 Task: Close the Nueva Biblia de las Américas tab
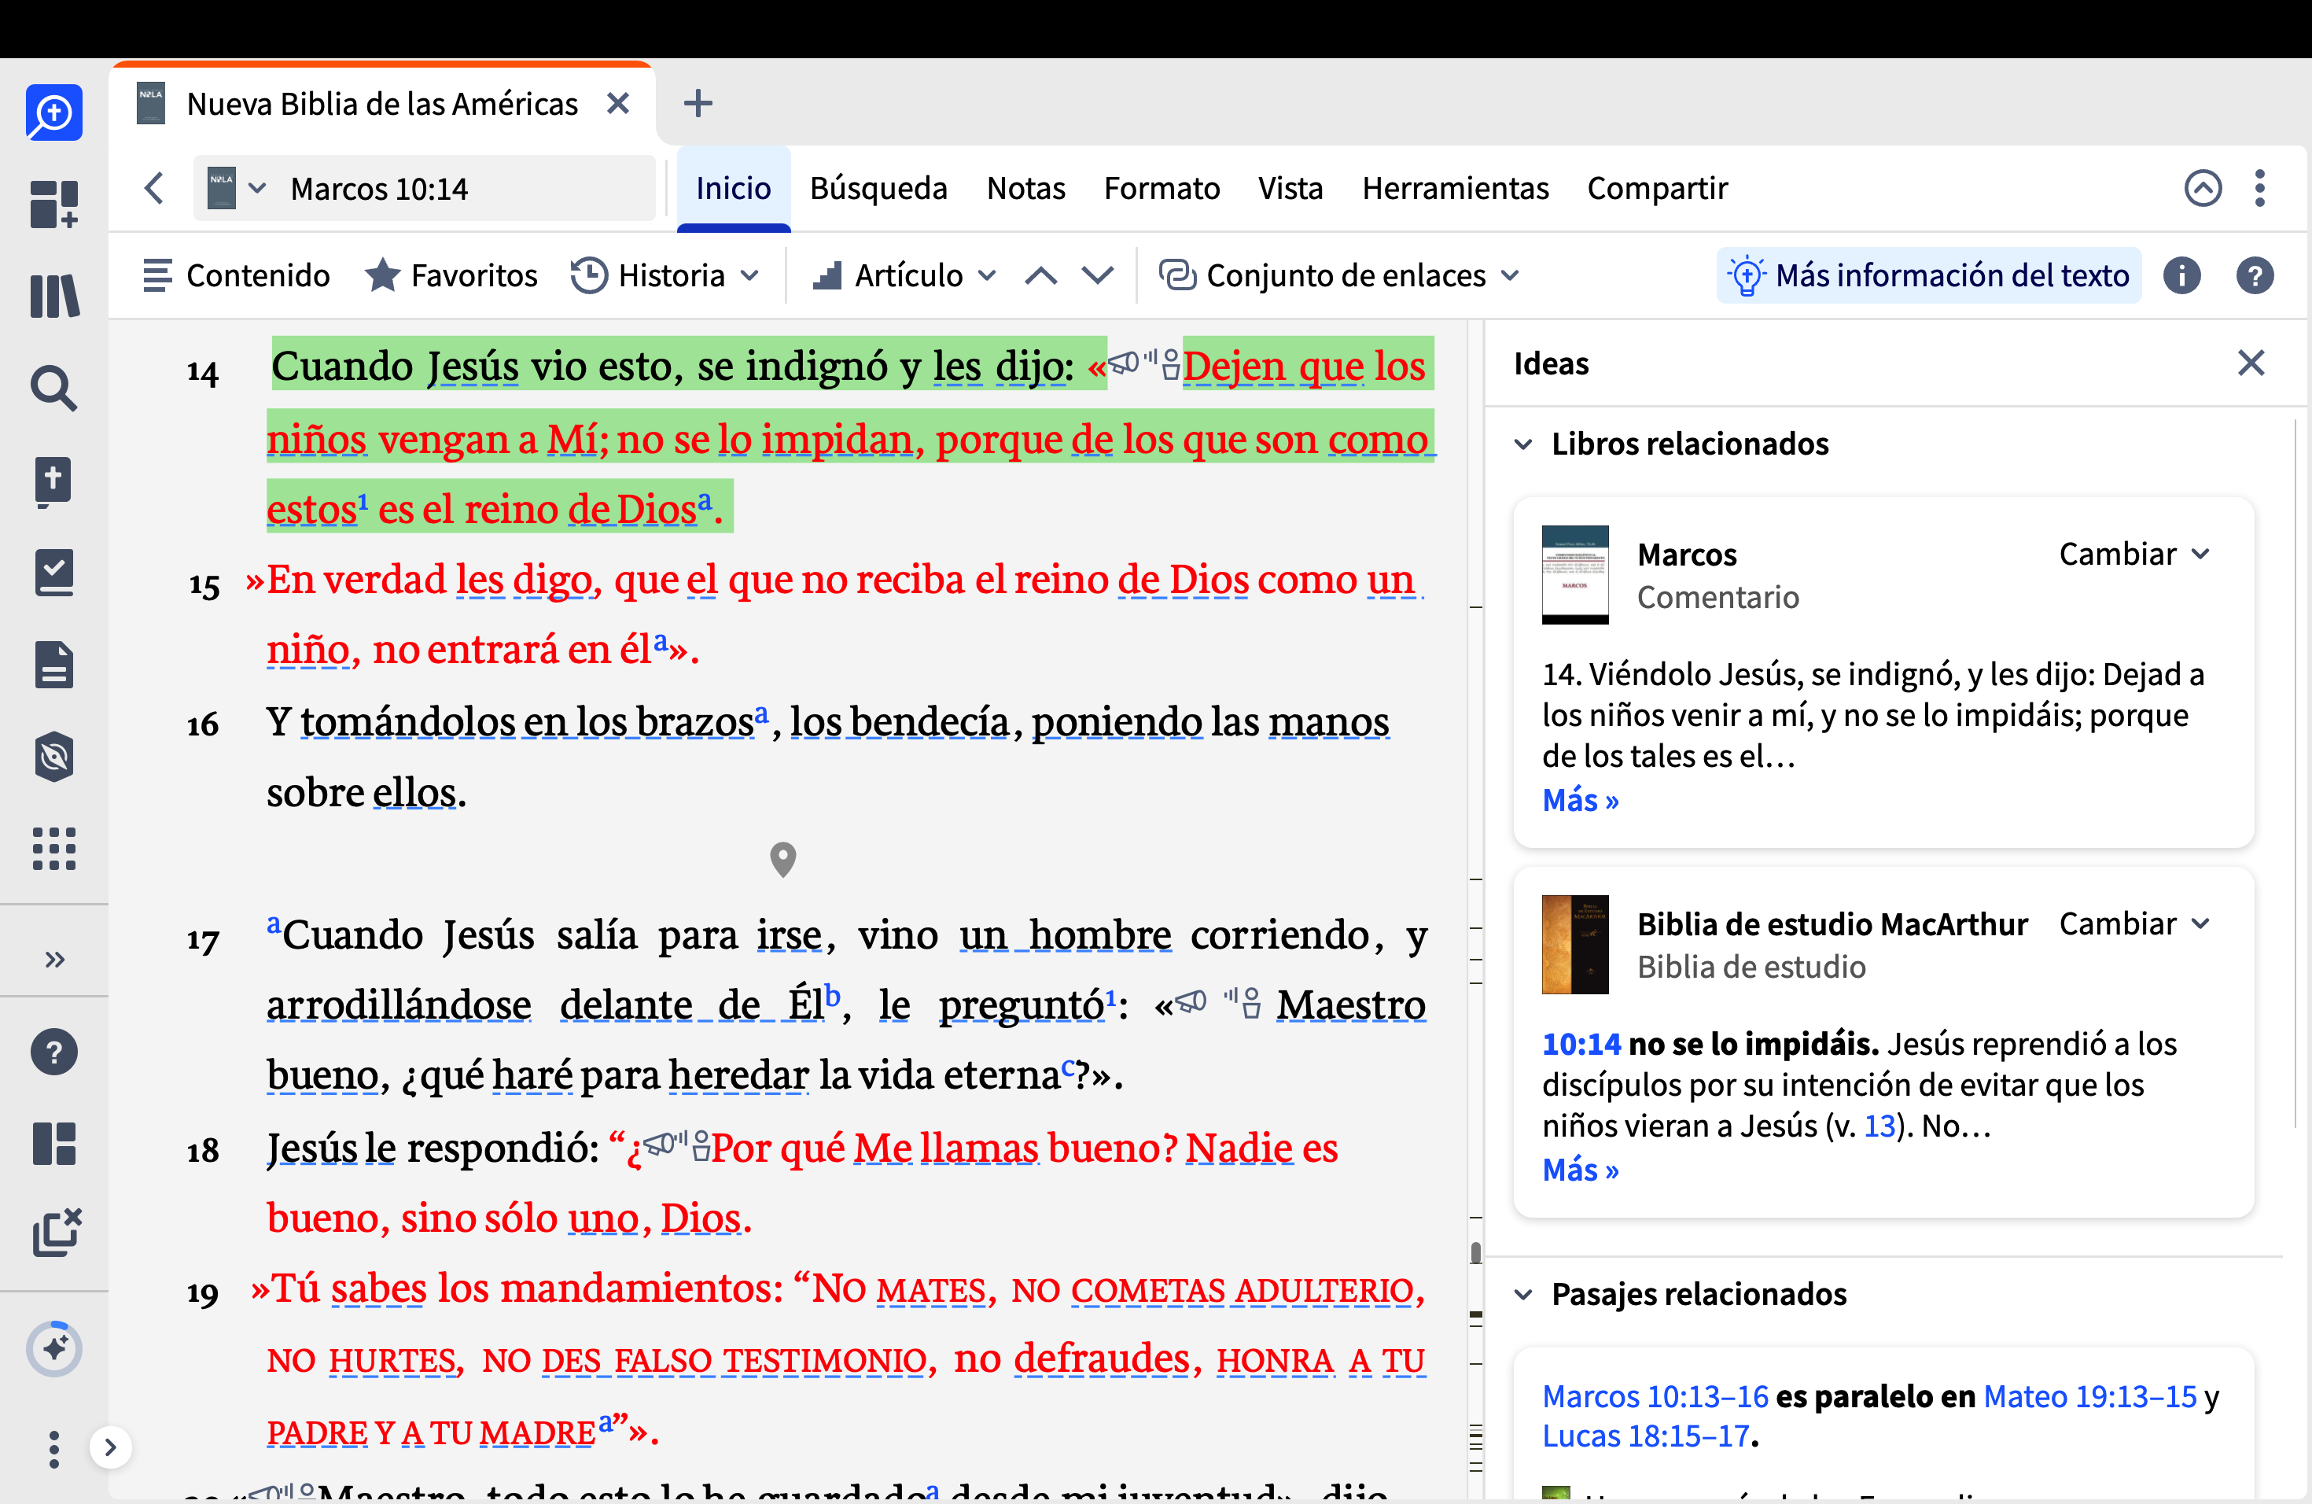[618, 103]
